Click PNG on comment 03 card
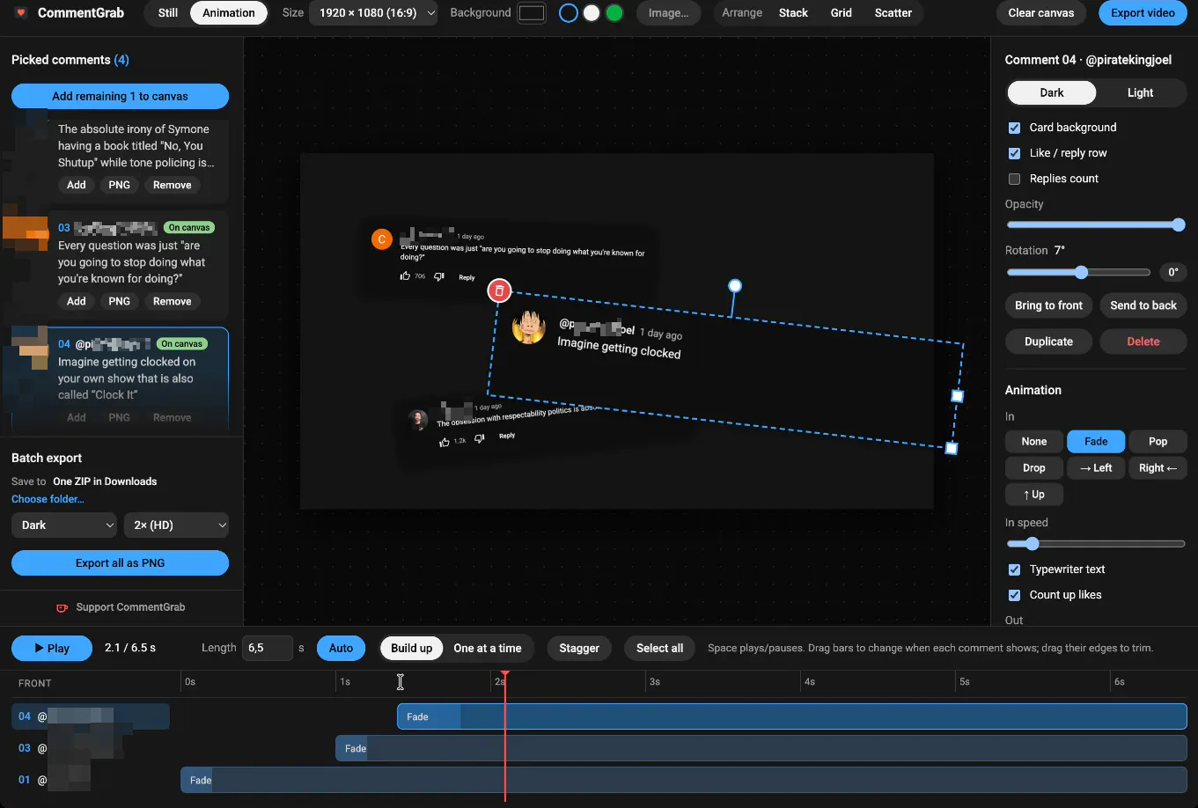 [120, 301]
